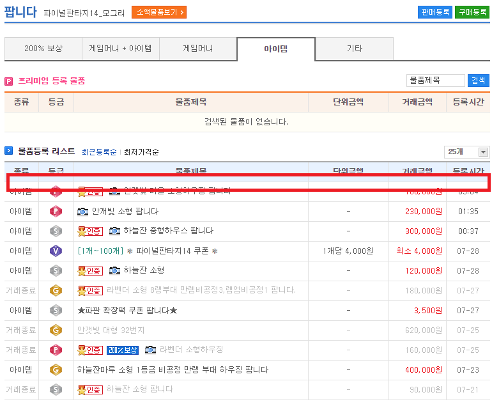The height and width of the screenshot is (404, 492).
Task: Click the 인증 badge on 하늘잔 중형하우스 listing
Action: [90, 231]
